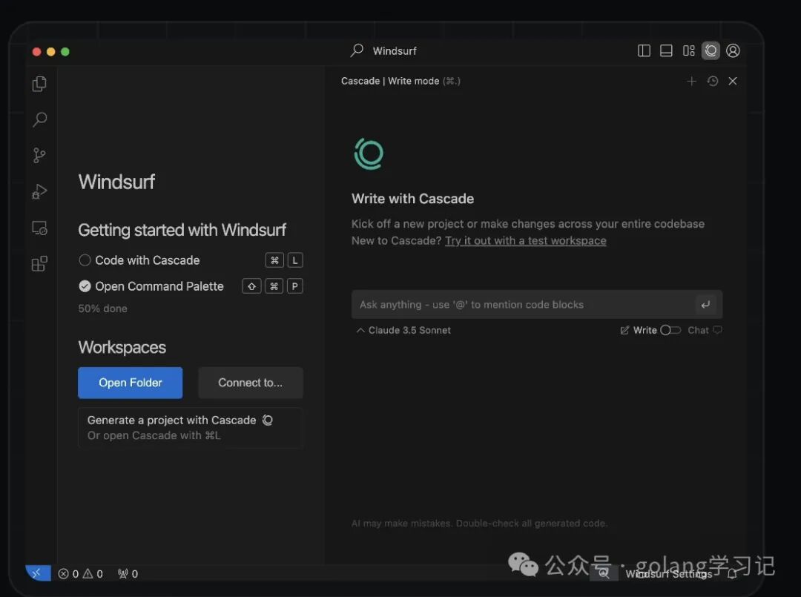801x597 pixels.
Task: Open the Extensions view
Action: coord(39,263)
